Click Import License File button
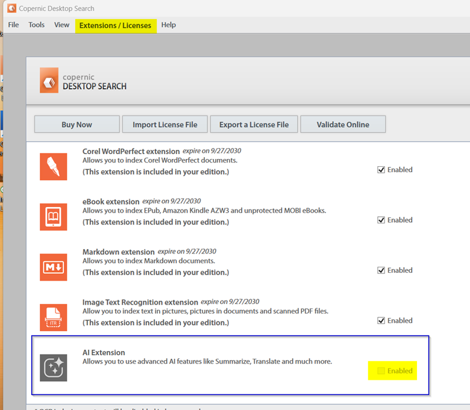This screenshot has height=410, width=470. click(165, 124)
